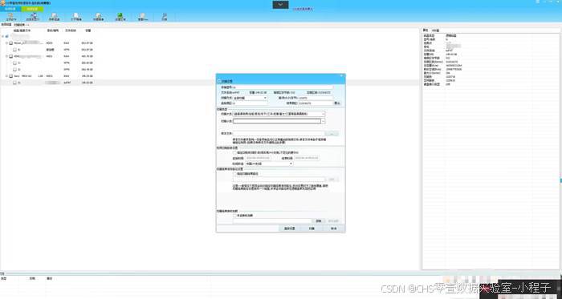Click the green-icon button in the main toolbar
The image size is (562, 299).
120,17
